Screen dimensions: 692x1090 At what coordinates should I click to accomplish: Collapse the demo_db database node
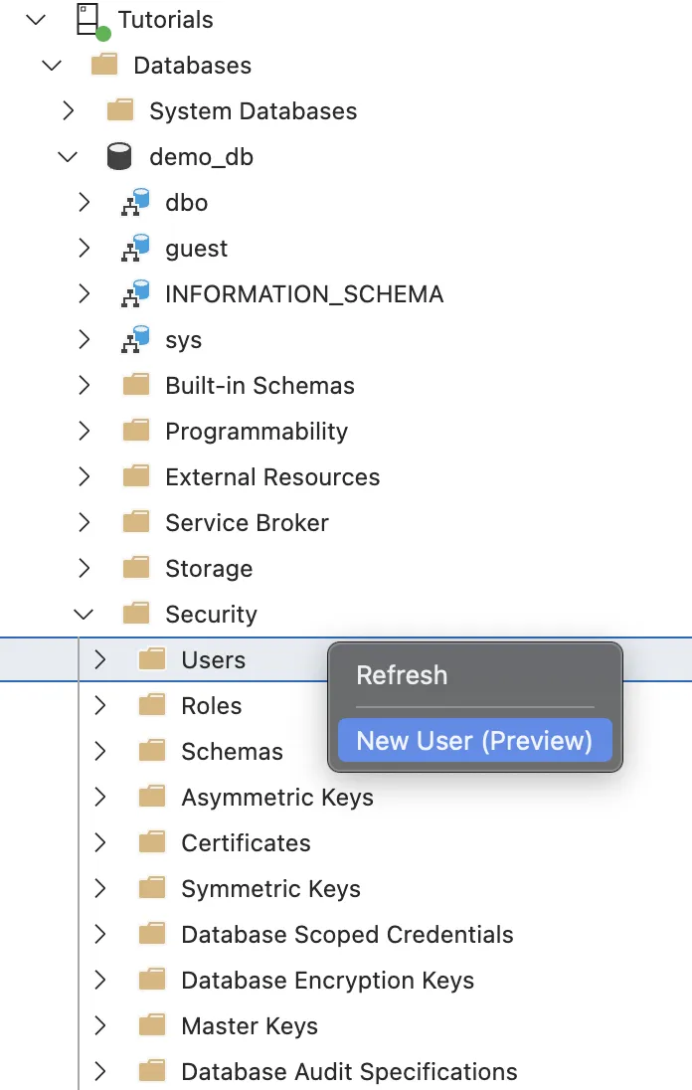(68, 157)
